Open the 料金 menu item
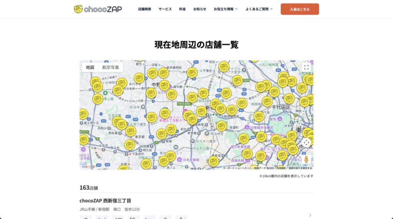The image size is (393, 219). point(182,9)
